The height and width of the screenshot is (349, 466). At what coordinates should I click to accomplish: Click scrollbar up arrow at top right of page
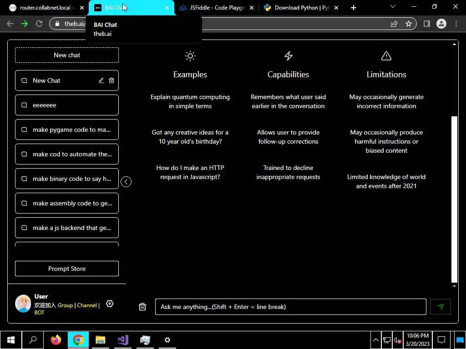pyautogui.click(x=454, y=44)
